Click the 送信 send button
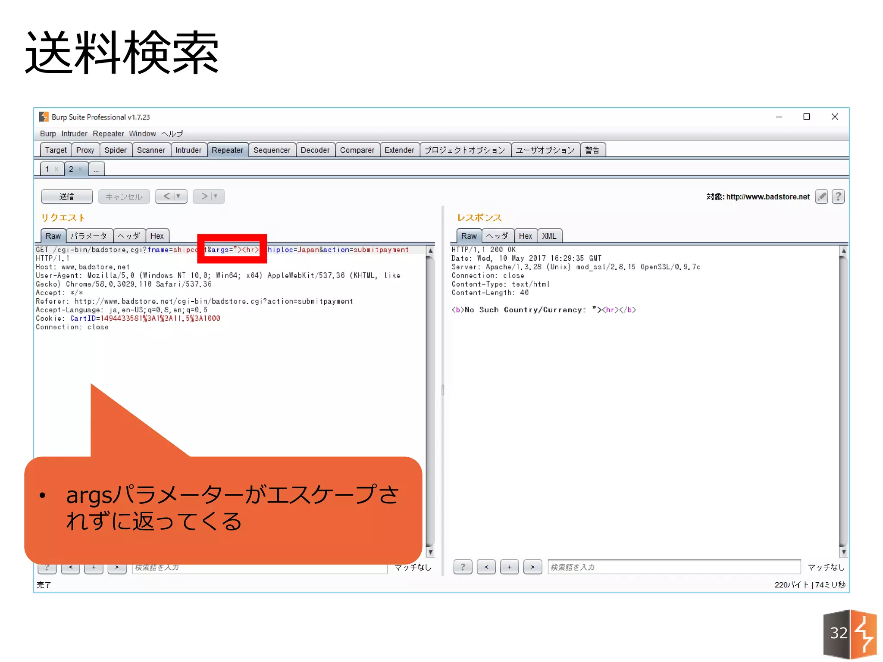The width and height of the screenshot is (883, 662). pos(67,197)
